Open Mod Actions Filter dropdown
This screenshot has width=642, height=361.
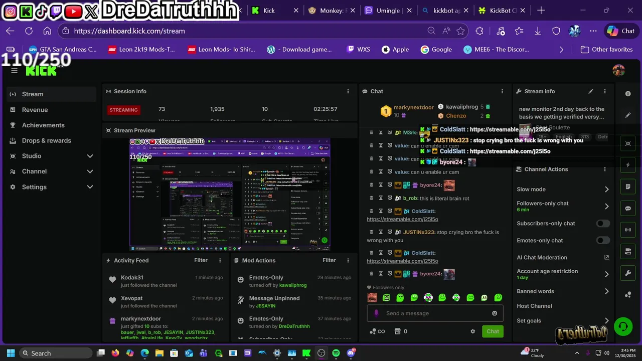[x=329, y=260]
